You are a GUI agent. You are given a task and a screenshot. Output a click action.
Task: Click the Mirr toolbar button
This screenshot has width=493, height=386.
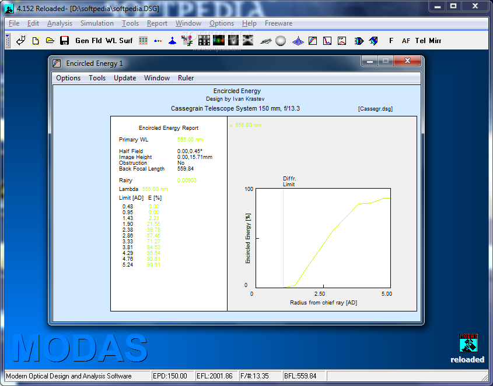[x=435, y=41]
